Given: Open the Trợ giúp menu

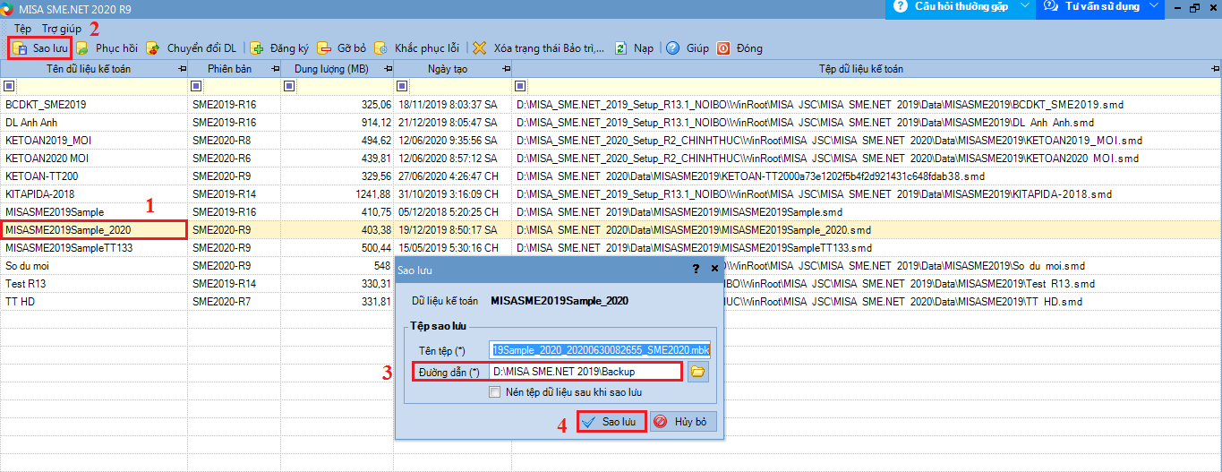Looking at the screenshot, I should tap(62, 29).
